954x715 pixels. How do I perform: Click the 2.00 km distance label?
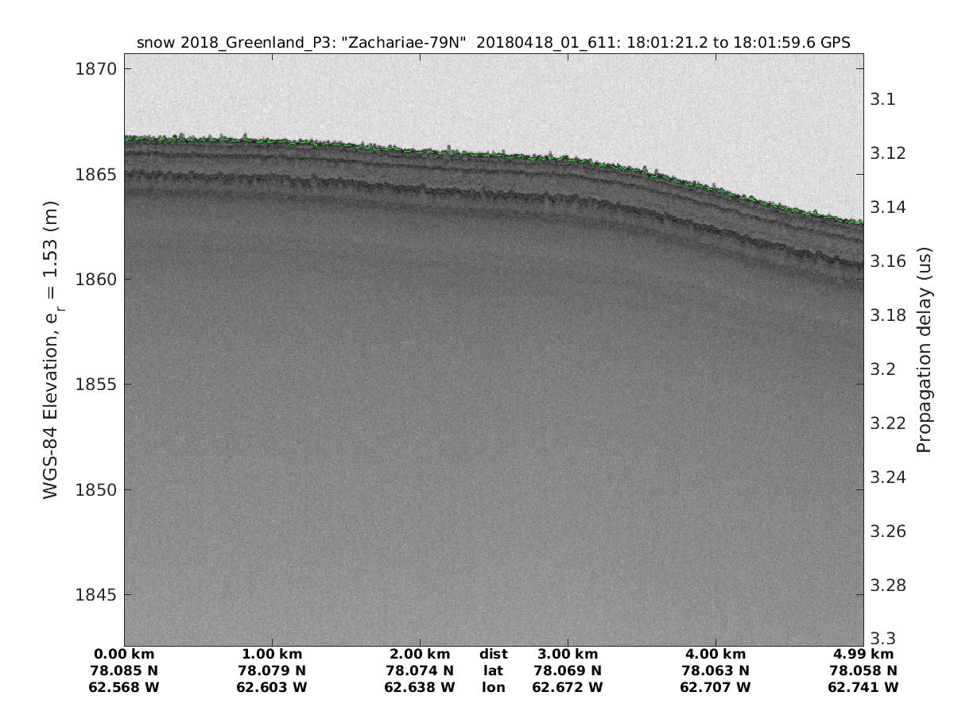point(420,655)
